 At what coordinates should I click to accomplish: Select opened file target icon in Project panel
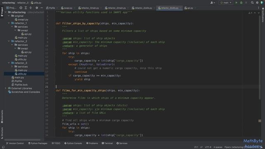(21, 8)
